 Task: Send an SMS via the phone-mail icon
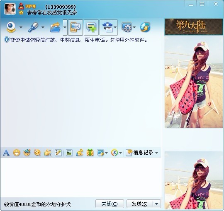[x=75, y=27]
